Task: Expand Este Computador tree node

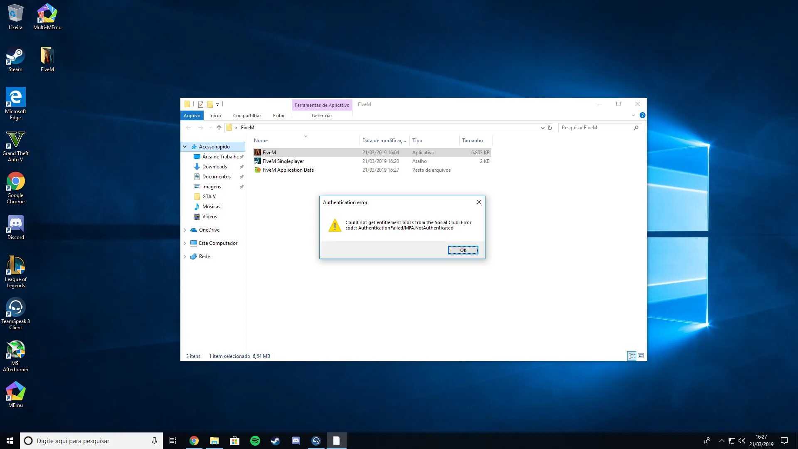Action: 185,243
